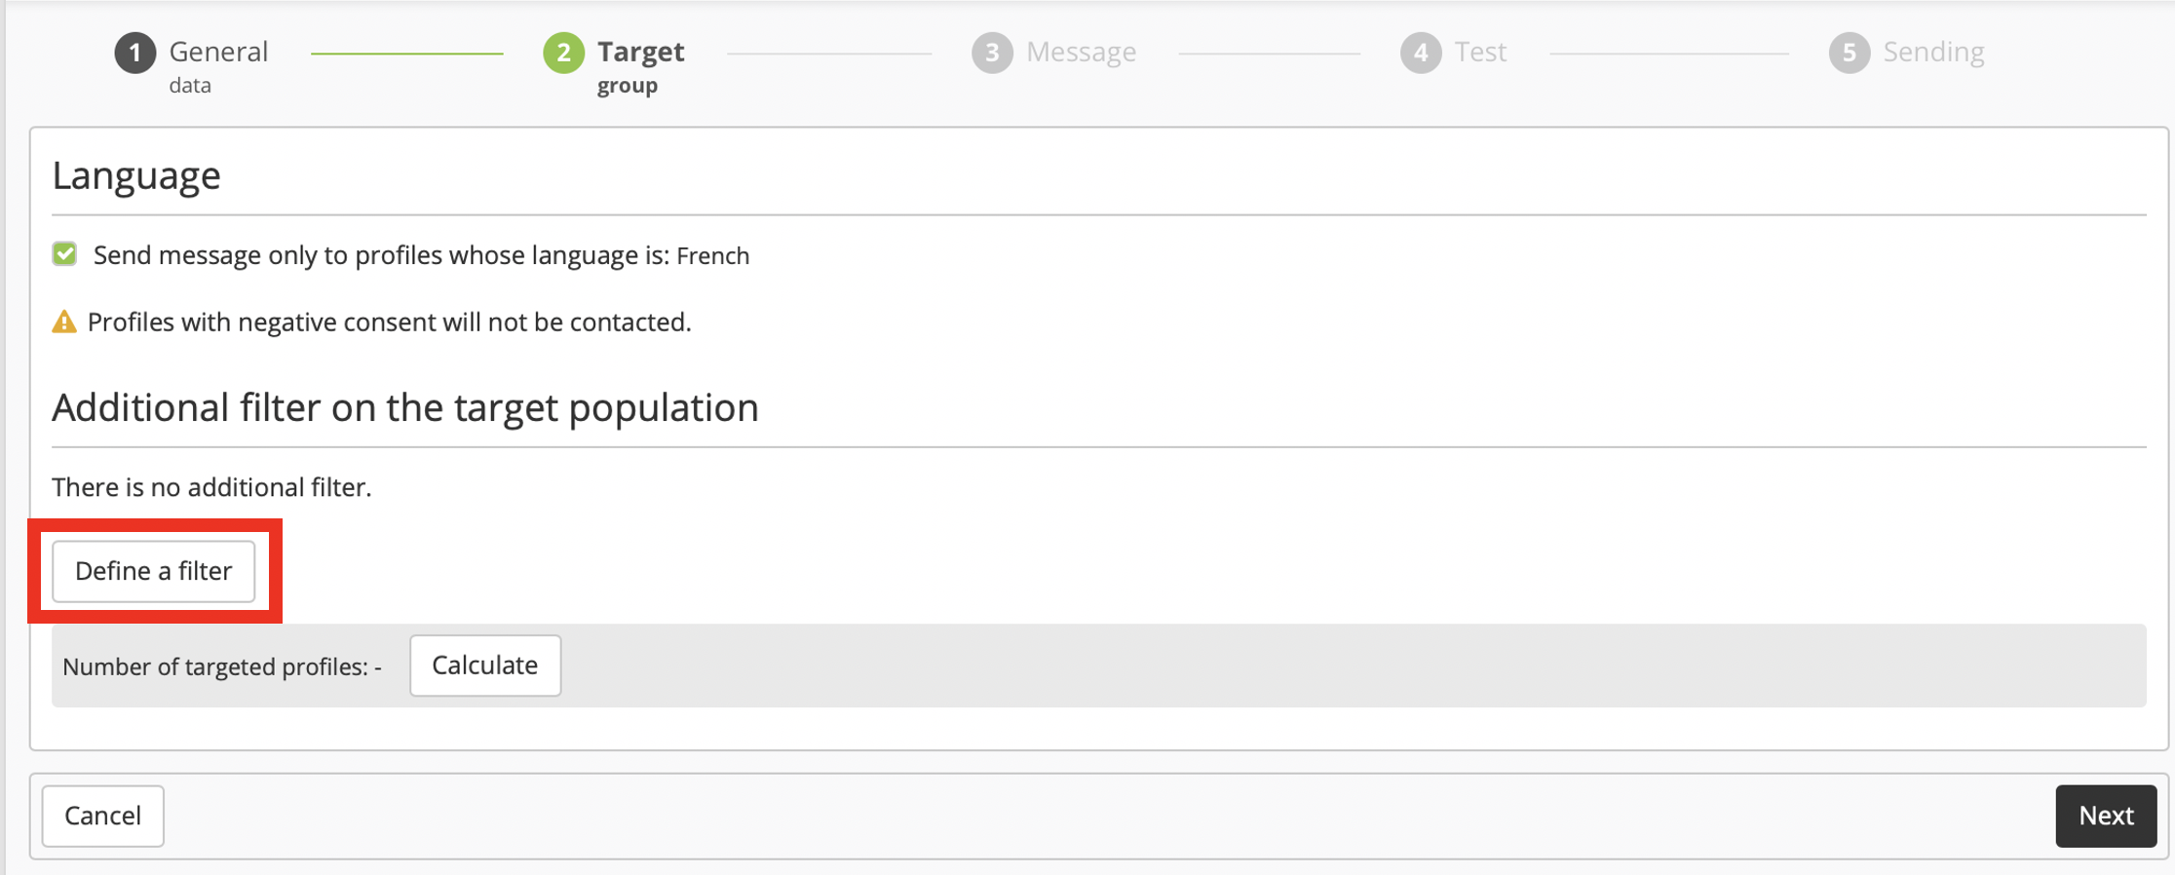Cancel the message wizard
The height and width of the screenshot is (875, 2175).
click(103, 816)
